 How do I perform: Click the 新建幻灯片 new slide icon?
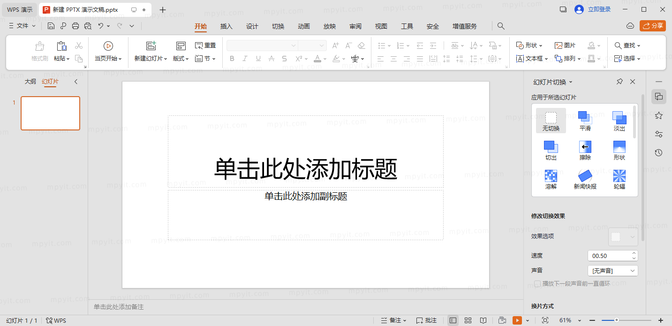(x=151, y=46)
